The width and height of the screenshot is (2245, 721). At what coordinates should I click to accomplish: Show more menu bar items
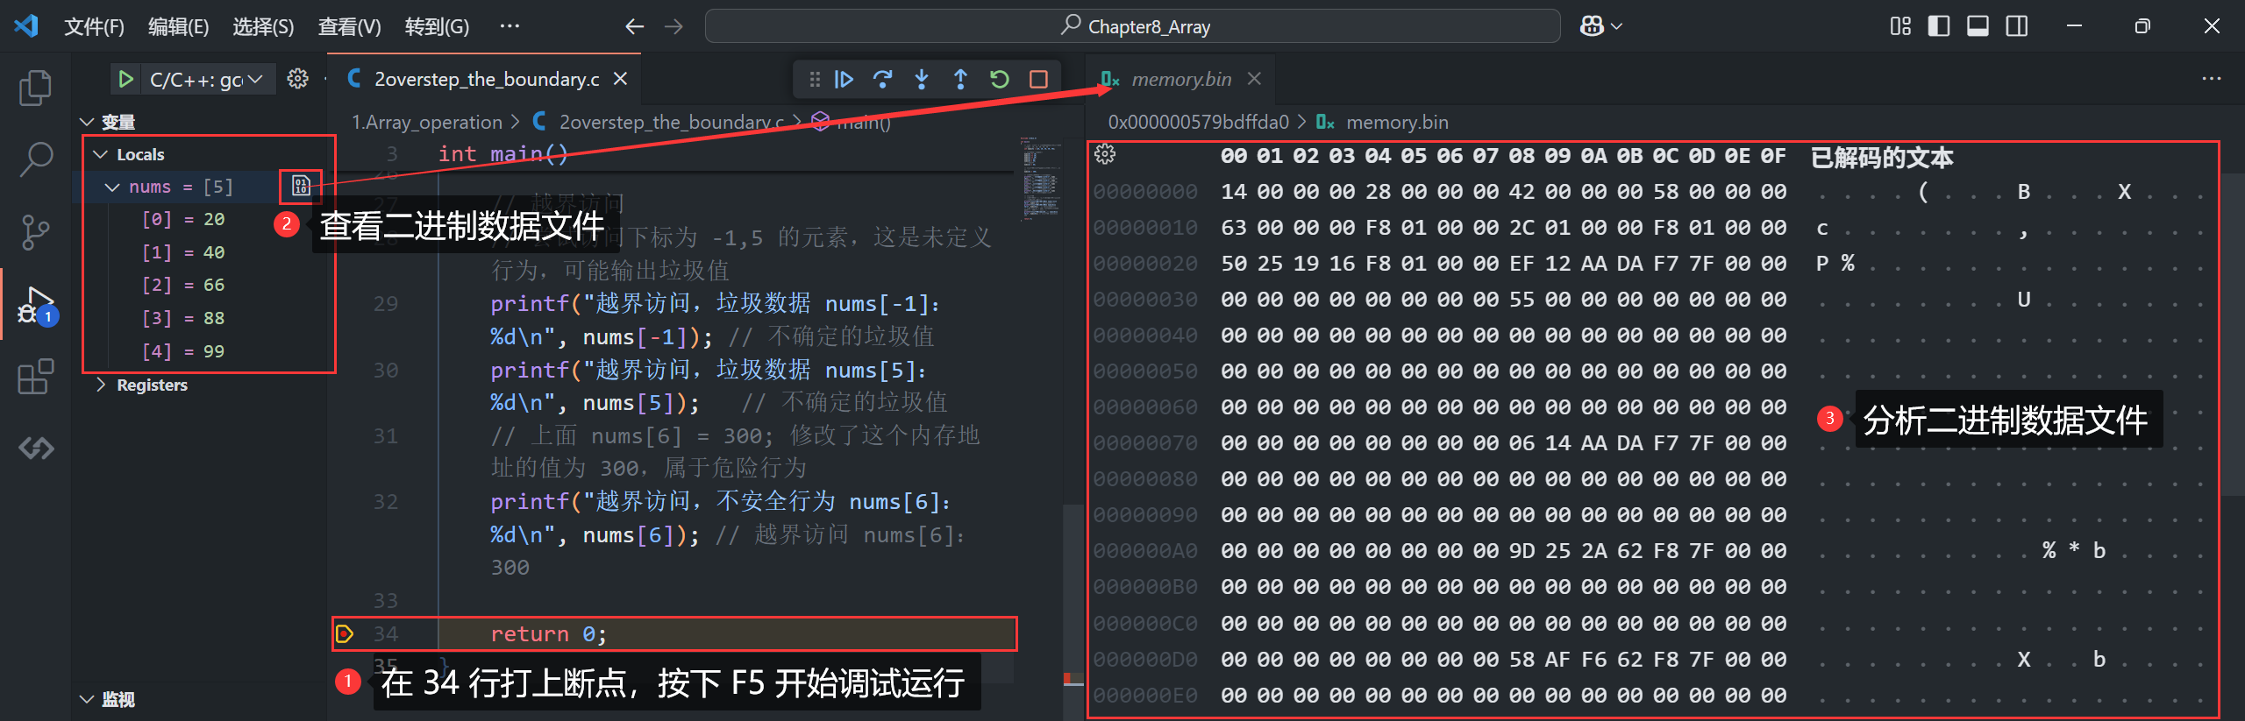pos(510,26)
